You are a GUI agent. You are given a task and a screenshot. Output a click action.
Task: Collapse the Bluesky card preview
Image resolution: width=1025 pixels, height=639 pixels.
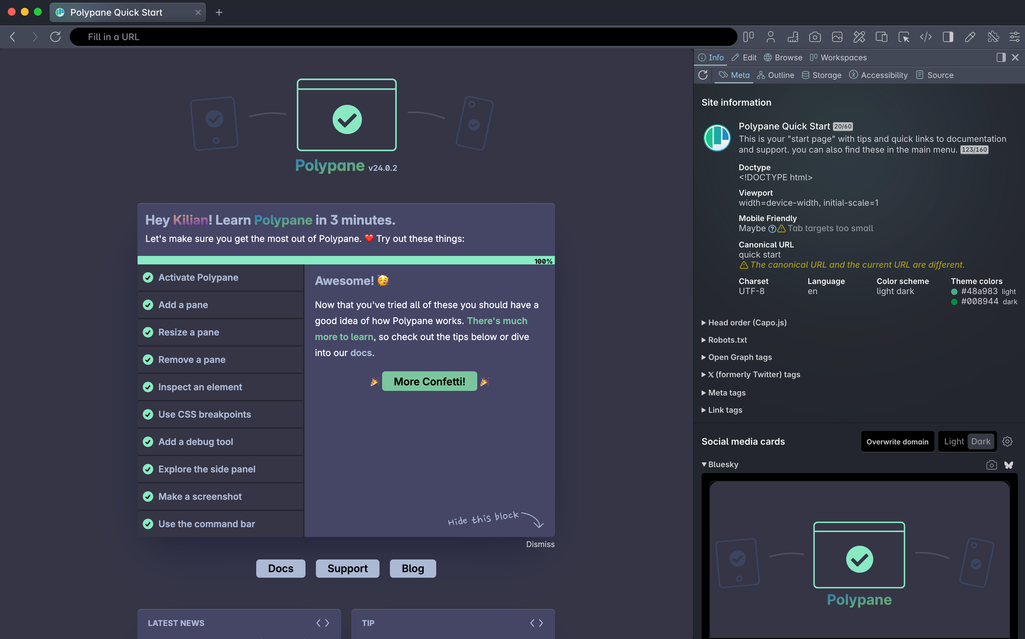(x=704, y=464)
